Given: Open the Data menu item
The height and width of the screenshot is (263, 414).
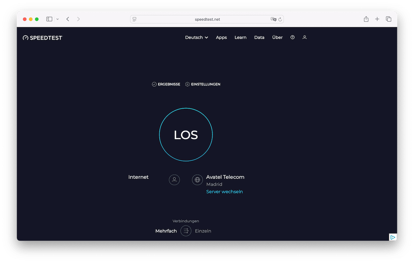Looking at the screenshot, I should coord(259,37).
